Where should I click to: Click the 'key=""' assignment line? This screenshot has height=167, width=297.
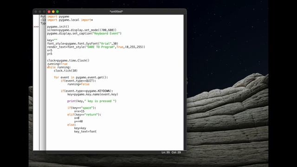click(x=52, y=40)
